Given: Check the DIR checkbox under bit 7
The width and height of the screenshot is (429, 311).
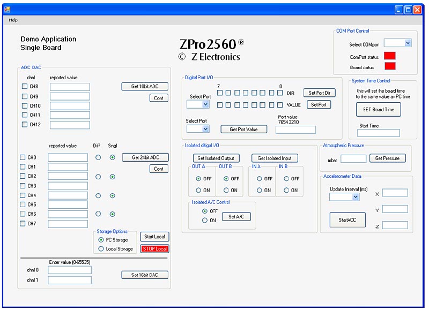Looking at the screenshot, I should pos(220,93).
